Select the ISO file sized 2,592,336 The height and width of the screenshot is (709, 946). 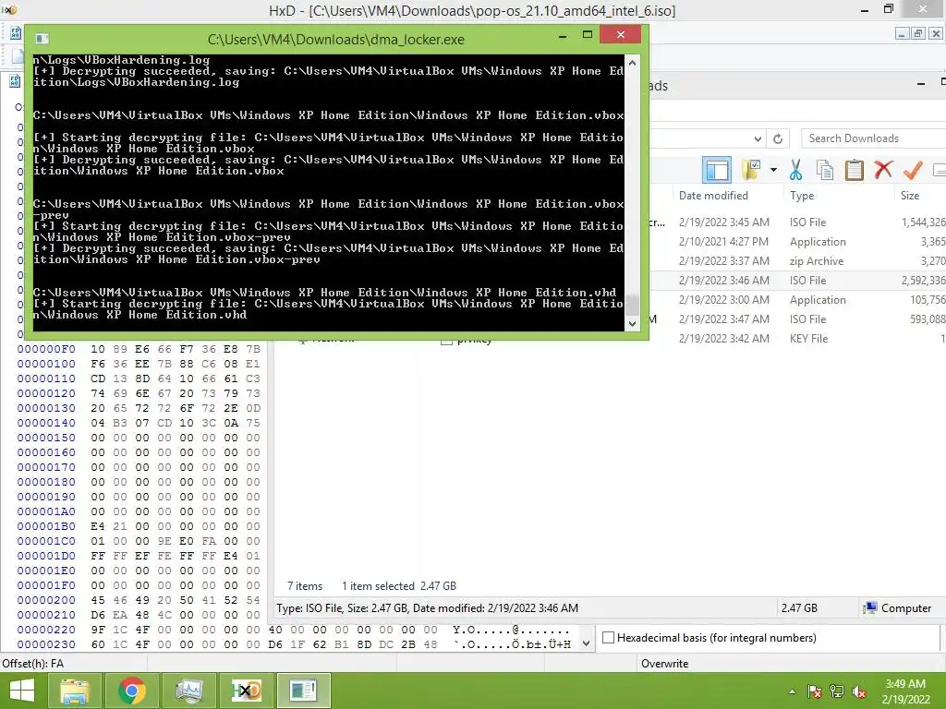[797, 281]
